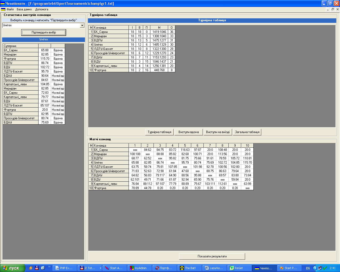Launch Internet Explorer from quick launch

42,268
